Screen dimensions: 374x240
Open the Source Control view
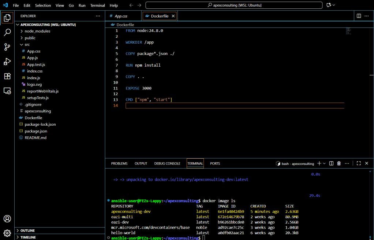pos(7,47)
